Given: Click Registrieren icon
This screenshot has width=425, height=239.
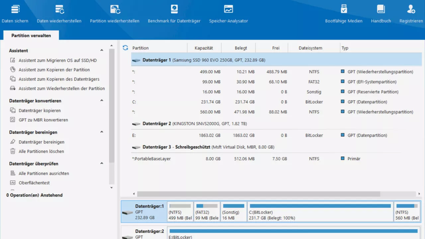Looking at the screenshot, I should point(411,9).
